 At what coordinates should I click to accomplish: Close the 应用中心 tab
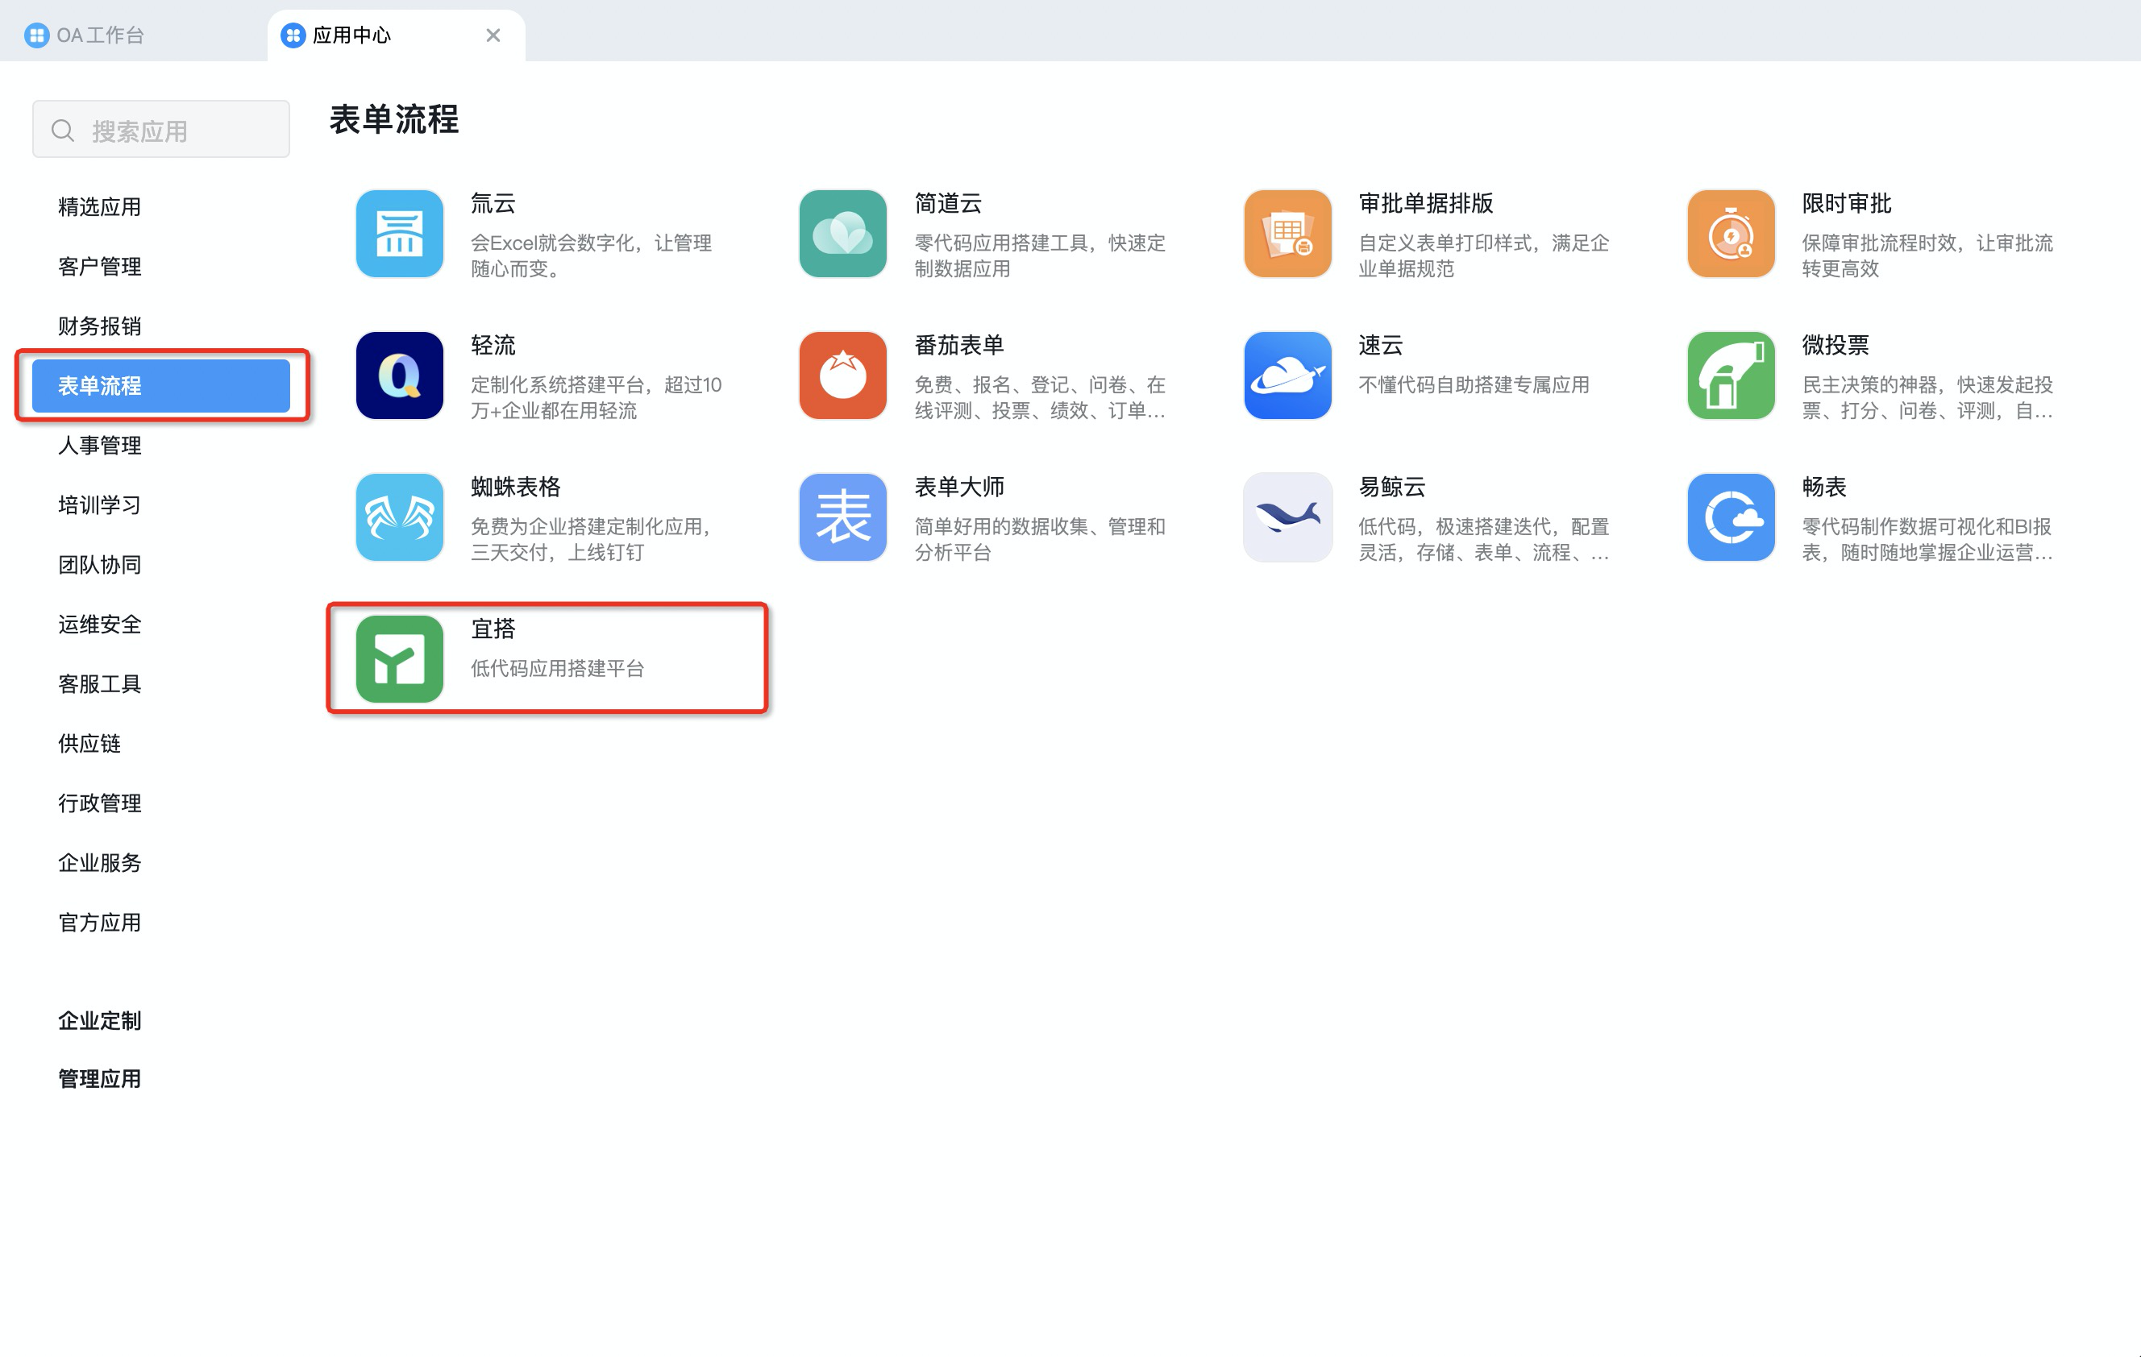[x=493, y=35]
